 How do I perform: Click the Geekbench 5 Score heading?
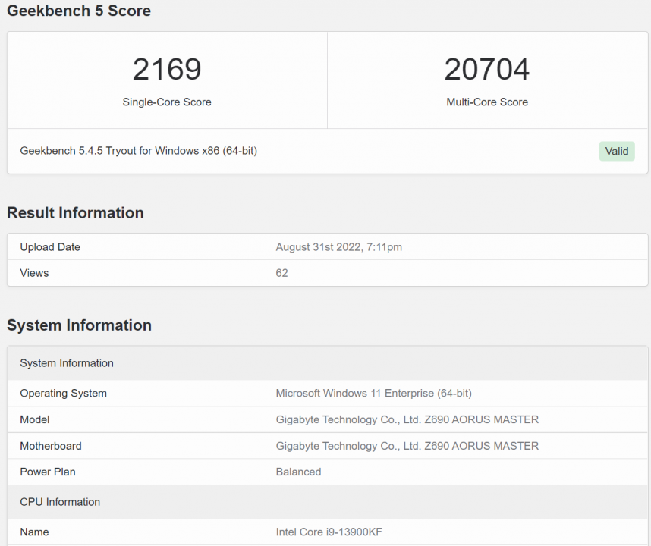pos(79,11)
